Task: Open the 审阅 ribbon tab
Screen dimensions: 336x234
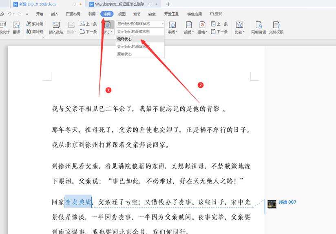Action: pos(107,14)
